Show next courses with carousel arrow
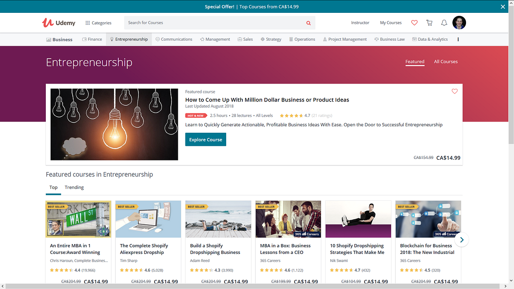The image size is (514, 289). click(x=462, y=240)
